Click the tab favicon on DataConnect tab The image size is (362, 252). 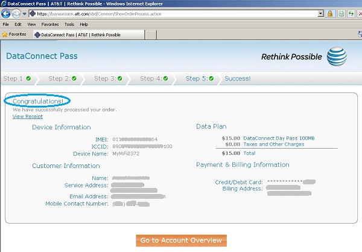37,34
